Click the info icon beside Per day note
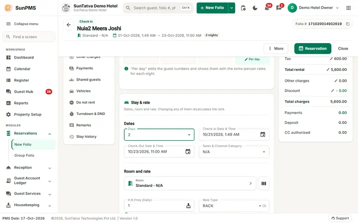The width and height of the screenshot is (358, 223). tap(126, 68)
